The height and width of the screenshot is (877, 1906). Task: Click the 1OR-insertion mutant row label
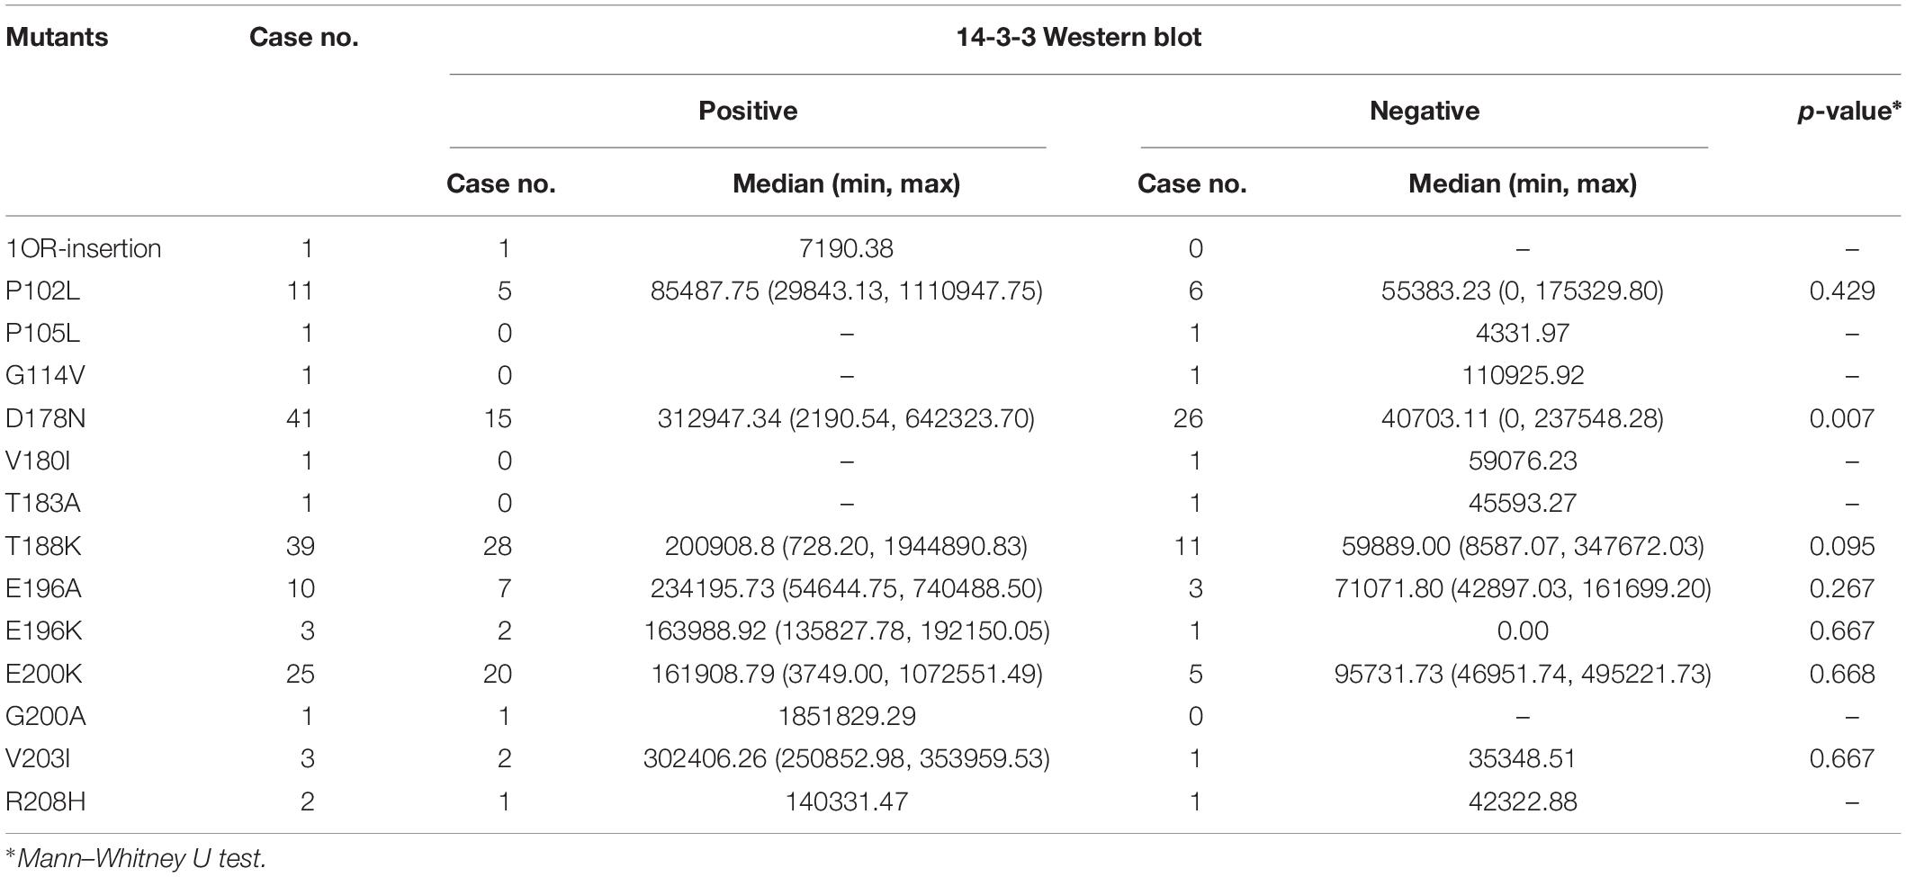click(x=84, y=248)
